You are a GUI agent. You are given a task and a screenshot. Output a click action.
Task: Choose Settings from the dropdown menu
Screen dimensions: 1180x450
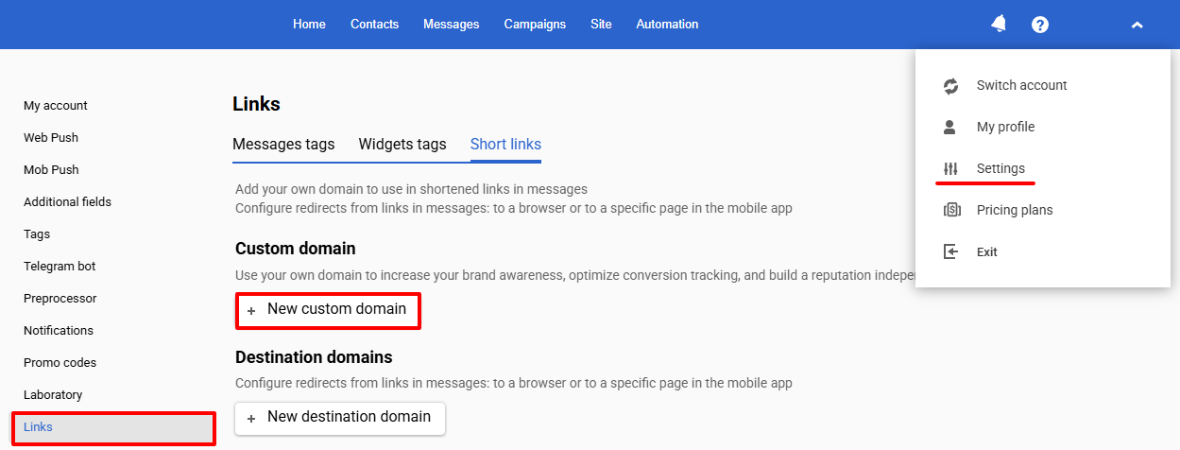click(x=1000, y=168)
